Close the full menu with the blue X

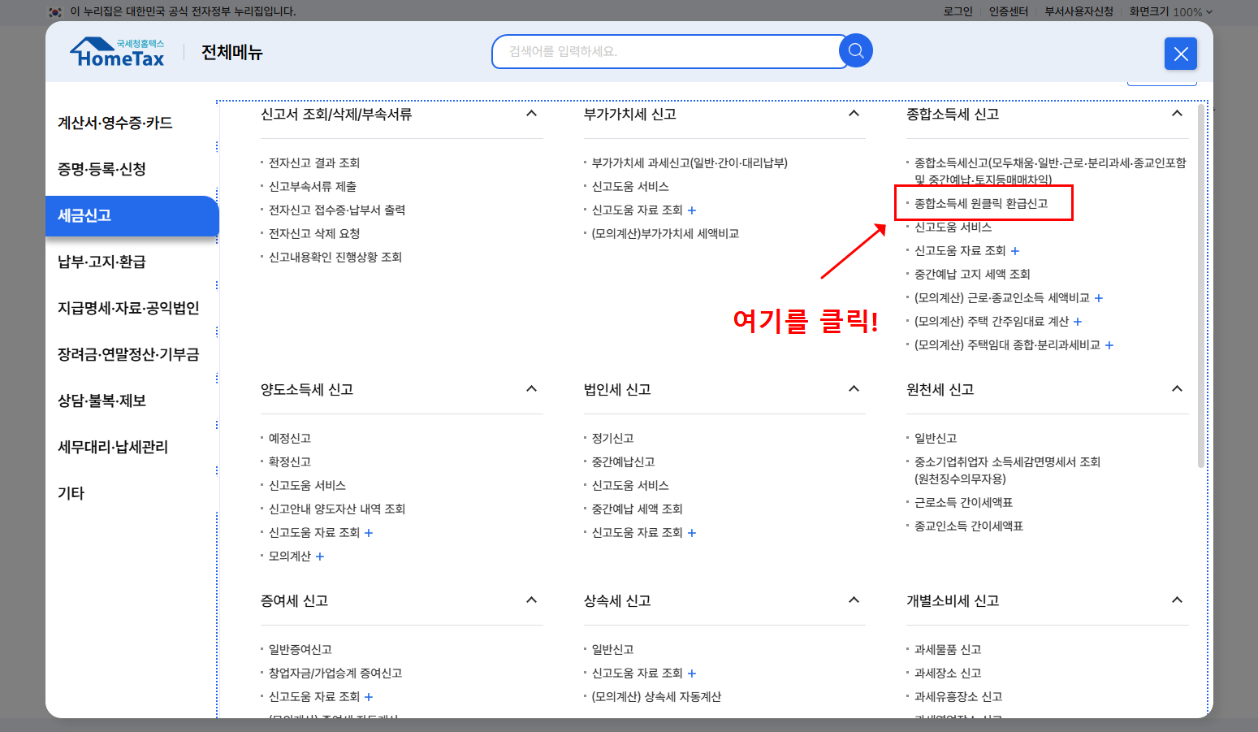point(1180,54)
